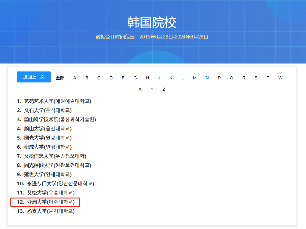
Task: Filter schools by letter M
Action: click(195, 78)
